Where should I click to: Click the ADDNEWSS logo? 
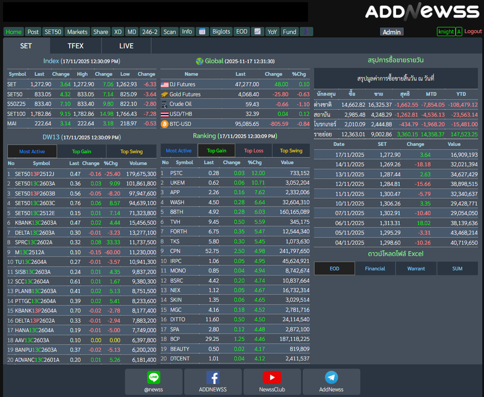pos(422,12)
